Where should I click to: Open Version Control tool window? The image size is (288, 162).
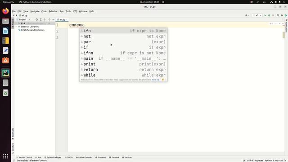(24, 157)
